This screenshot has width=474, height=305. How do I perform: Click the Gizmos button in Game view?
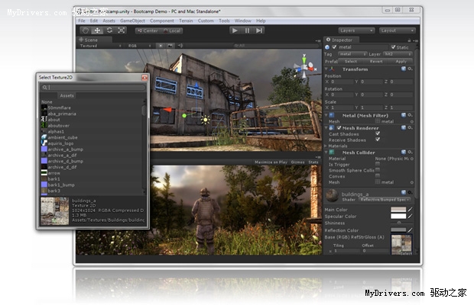[297, 162]
